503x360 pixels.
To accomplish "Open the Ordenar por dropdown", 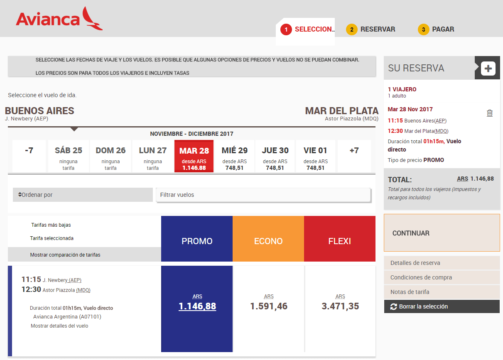I will [x=83, y=194].
